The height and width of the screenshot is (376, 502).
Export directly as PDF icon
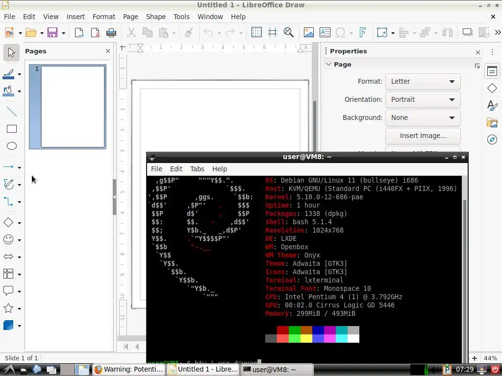coord(95,32)
